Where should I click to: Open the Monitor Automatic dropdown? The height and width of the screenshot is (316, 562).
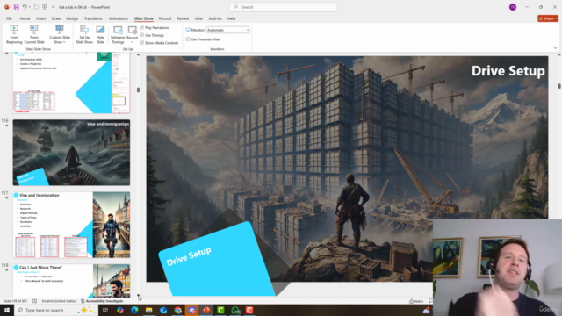[x=228, y=30]
